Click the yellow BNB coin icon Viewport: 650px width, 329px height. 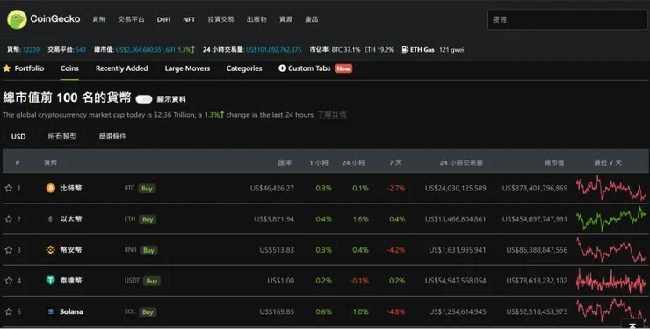51,250
